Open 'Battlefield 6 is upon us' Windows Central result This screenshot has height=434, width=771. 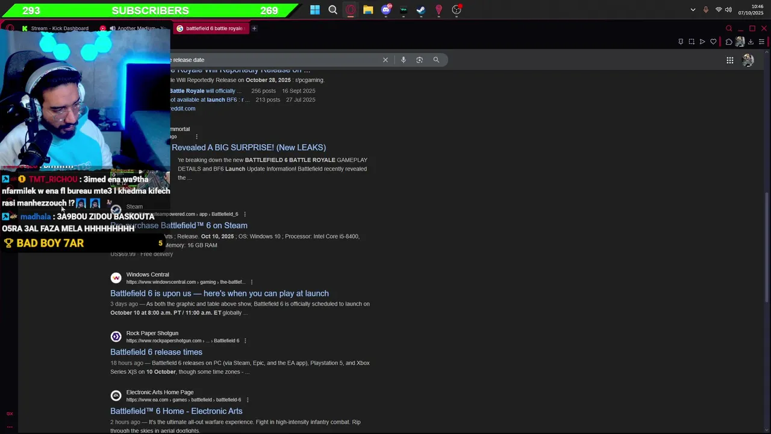point(219,294)
